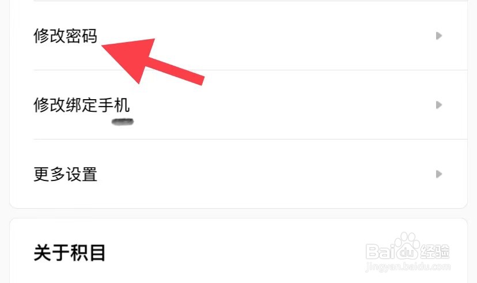The width and height of the screenshot is (477, 283).
Task: Tap the arrow icon beside 修改密码
Action: click(438, 36)
